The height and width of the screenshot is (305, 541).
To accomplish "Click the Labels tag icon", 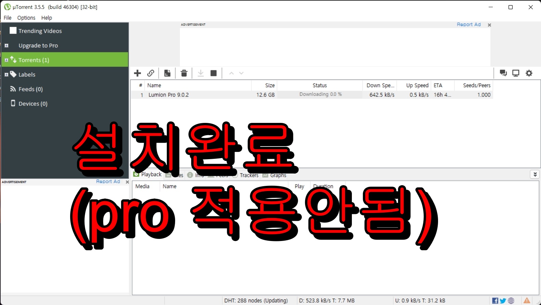I will click(13, 74).
